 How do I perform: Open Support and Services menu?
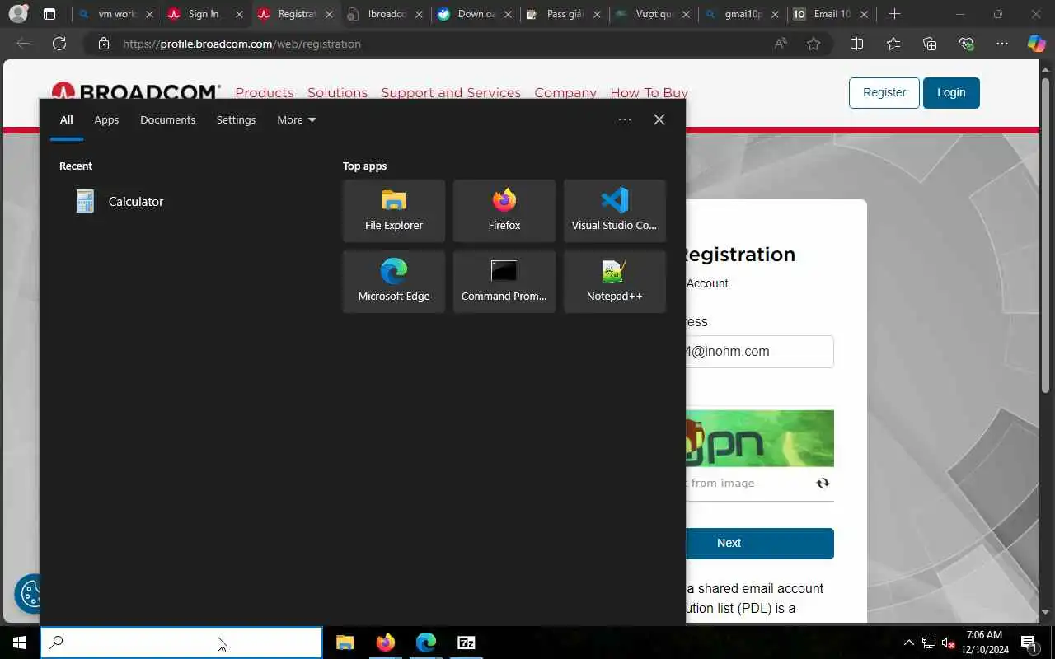[451, 93]
